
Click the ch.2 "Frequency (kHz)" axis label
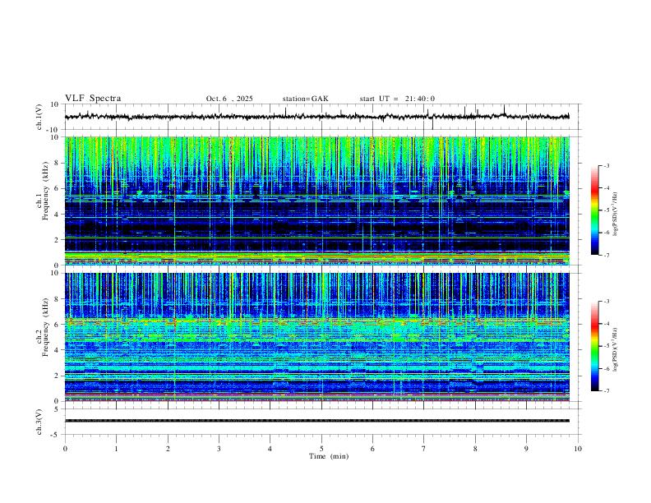[x=45, y=326]
